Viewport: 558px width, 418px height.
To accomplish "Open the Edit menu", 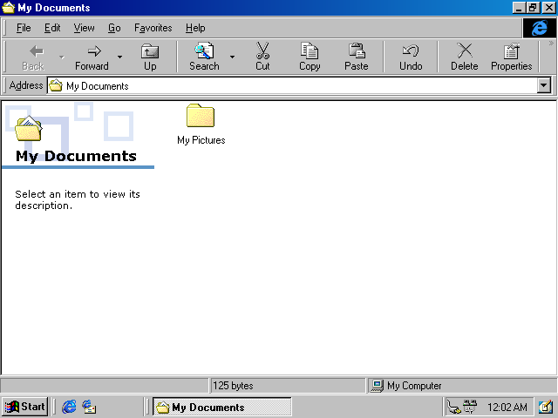I will (x=52, y=28).
